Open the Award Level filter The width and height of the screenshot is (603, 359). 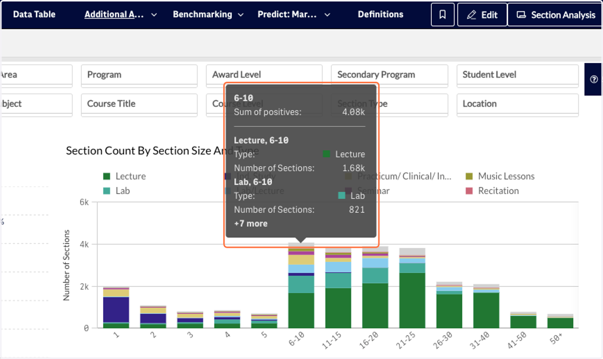click(264, 75)
